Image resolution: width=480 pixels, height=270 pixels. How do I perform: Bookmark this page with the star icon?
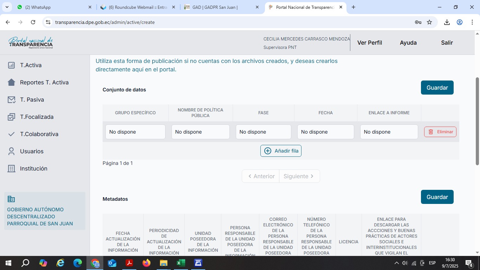[x=429, y=22]
